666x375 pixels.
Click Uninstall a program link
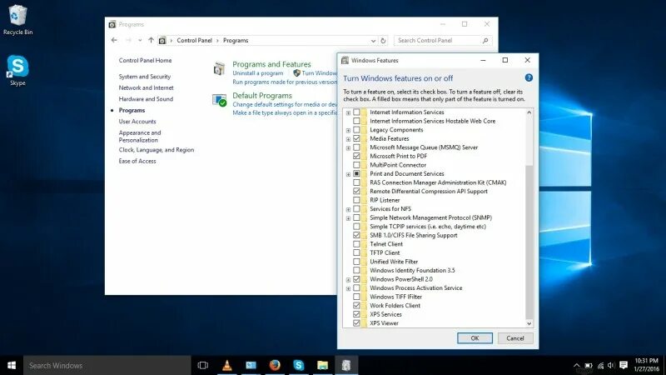(x=258, y=73)
